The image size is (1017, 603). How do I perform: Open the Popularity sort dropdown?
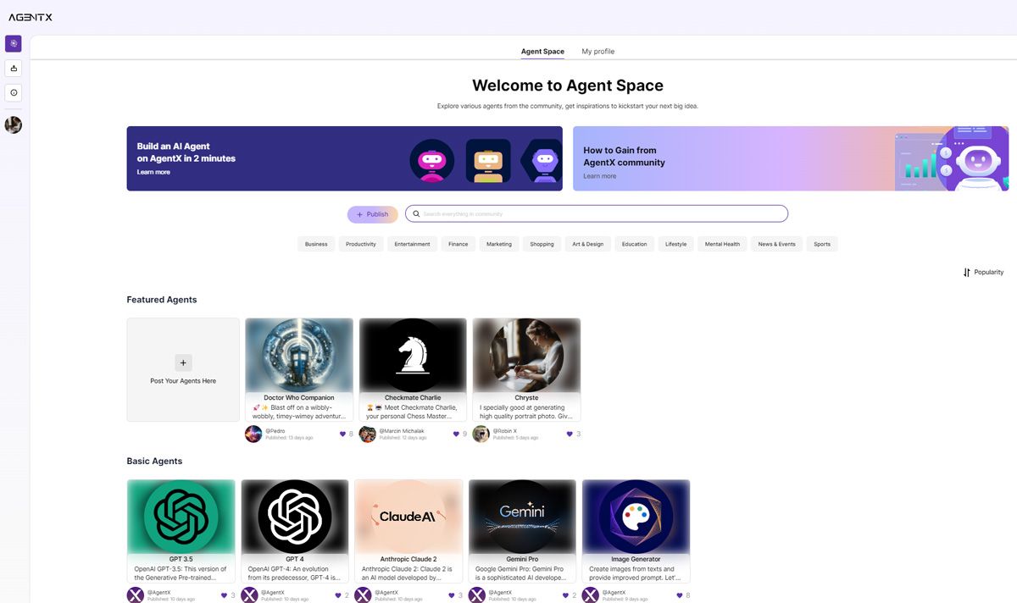click(x=983, y=273)
